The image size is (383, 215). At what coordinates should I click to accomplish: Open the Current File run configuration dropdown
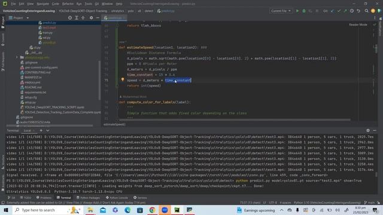point(281,11)
